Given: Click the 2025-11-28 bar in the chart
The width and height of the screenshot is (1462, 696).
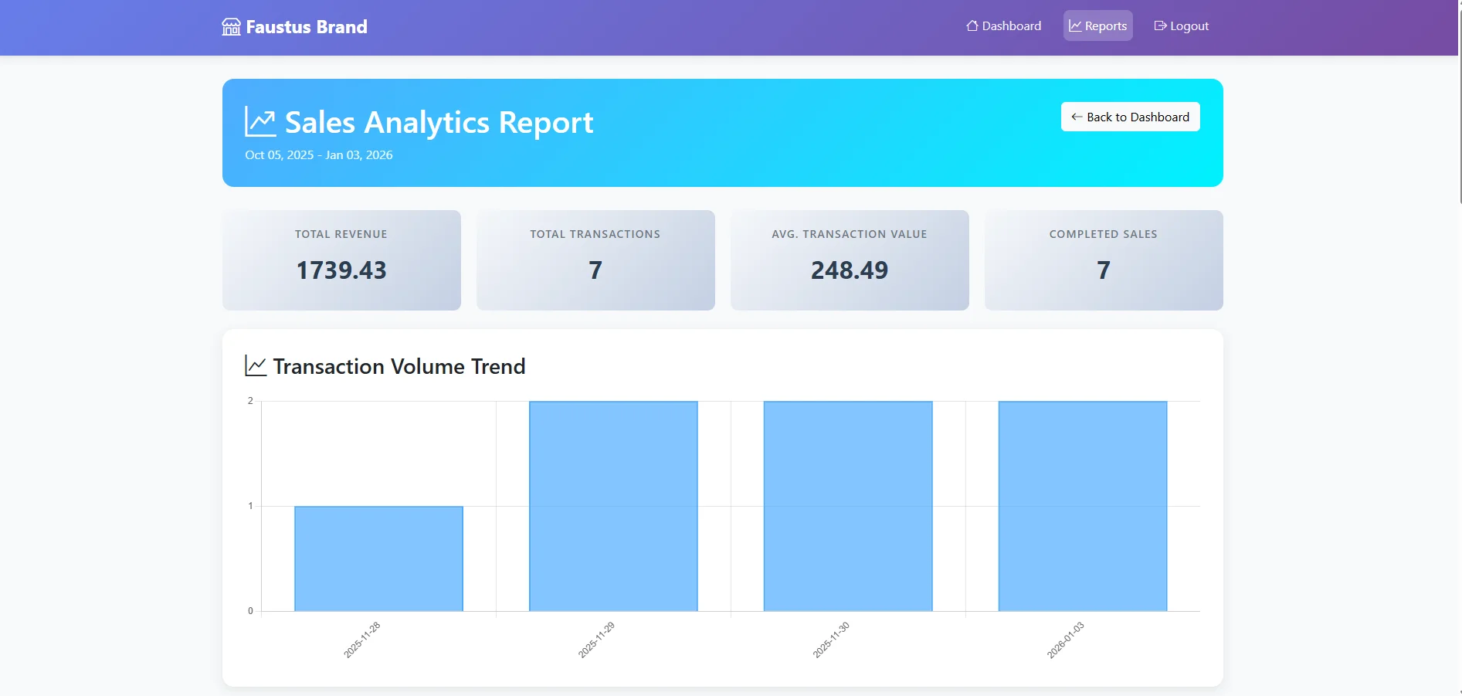Looking at the screenshot, I should tap(378, 558).
